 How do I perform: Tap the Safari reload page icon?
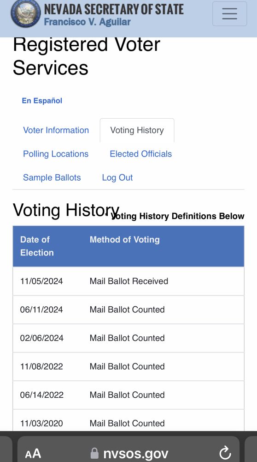pyautogui.click(x=225, y=453)
